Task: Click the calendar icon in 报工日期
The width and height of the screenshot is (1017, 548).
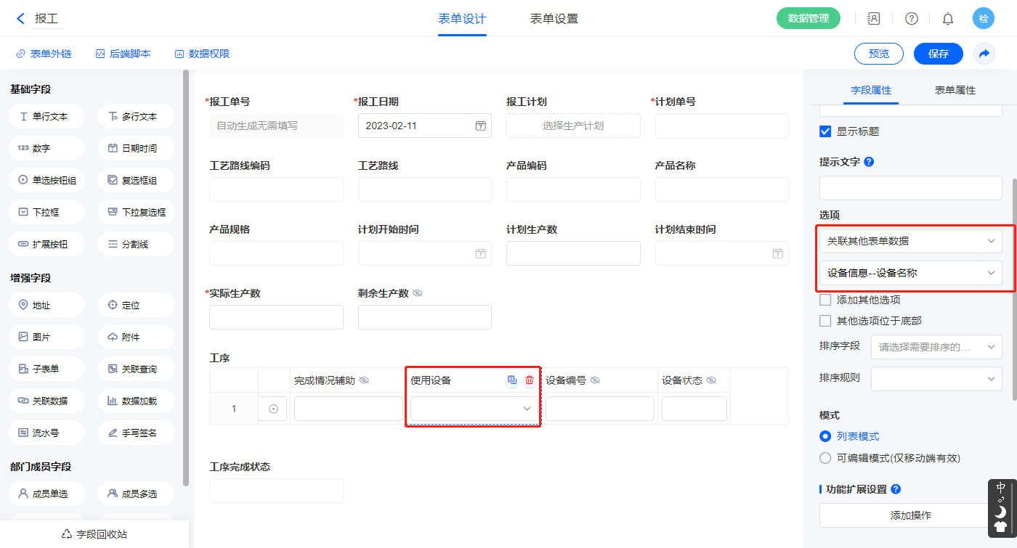Action: pos(480,126)
